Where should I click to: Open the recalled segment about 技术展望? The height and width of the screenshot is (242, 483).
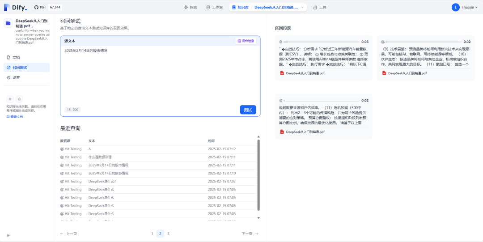coord(426,58)
